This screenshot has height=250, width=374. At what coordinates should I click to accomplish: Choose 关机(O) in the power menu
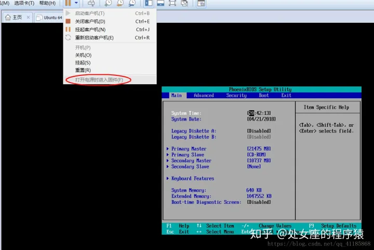pyautogui.click(x=110, y=55)
